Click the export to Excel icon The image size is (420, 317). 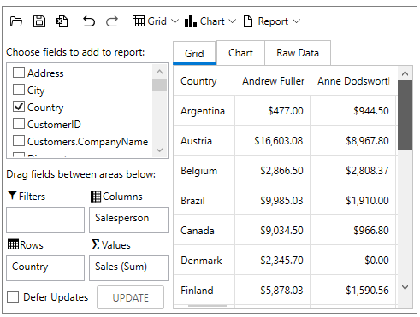pyautogui.click(x=62, y=21)
